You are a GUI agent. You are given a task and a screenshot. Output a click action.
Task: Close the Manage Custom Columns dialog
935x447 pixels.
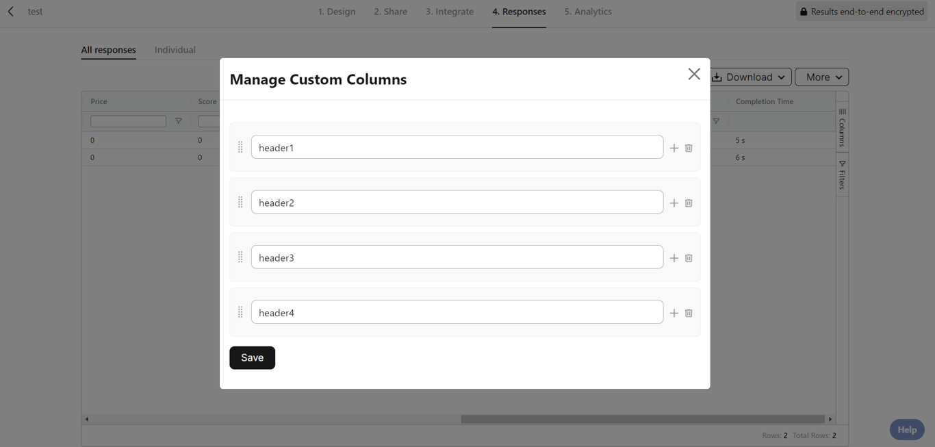tap(694, 74)
